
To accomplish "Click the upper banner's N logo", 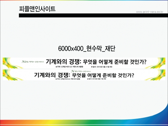I will 23,61.
